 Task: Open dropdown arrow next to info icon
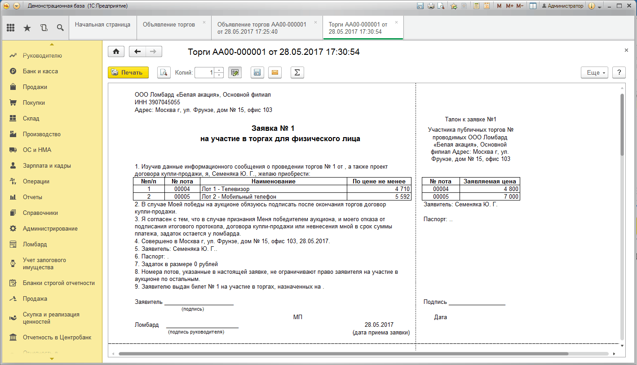click(599, 6)
